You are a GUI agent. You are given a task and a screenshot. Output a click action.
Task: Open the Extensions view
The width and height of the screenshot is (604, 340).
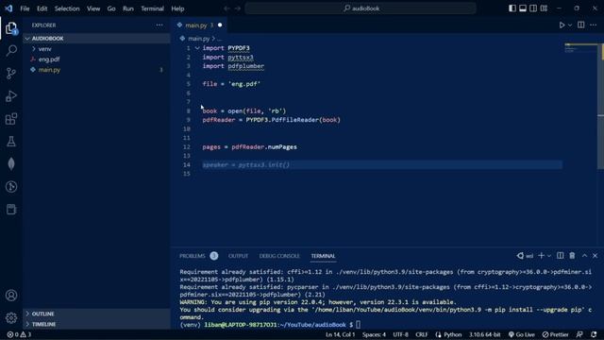tap(11, 119)
